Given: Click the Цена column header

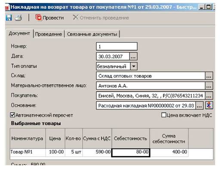Looking at the screenshot, I should (55, 139).
